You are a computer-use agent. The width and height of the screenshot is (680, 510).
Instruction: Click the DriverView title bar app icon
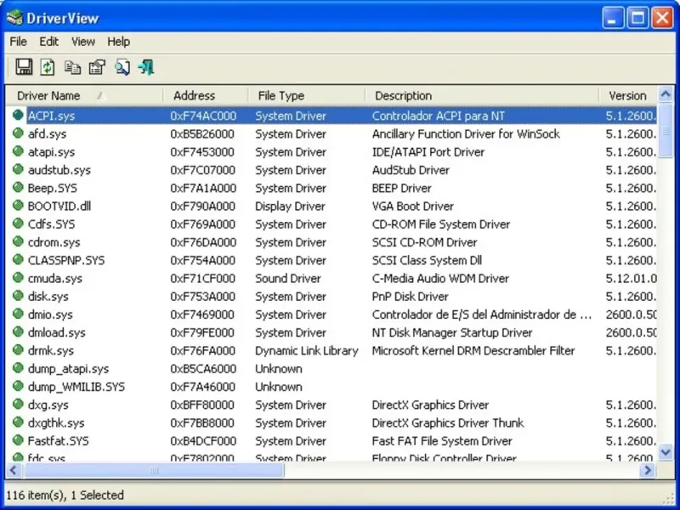click(16, 18)
